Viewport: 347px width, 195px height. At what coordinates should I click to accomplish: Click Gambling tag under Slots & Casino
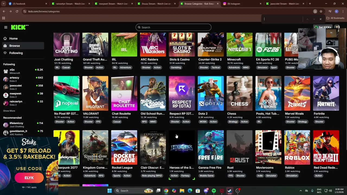(176, 67)
